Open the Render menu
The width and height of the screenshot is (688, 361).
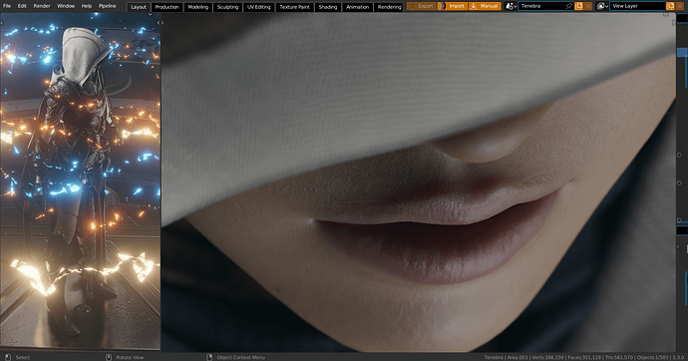(42, 6)
